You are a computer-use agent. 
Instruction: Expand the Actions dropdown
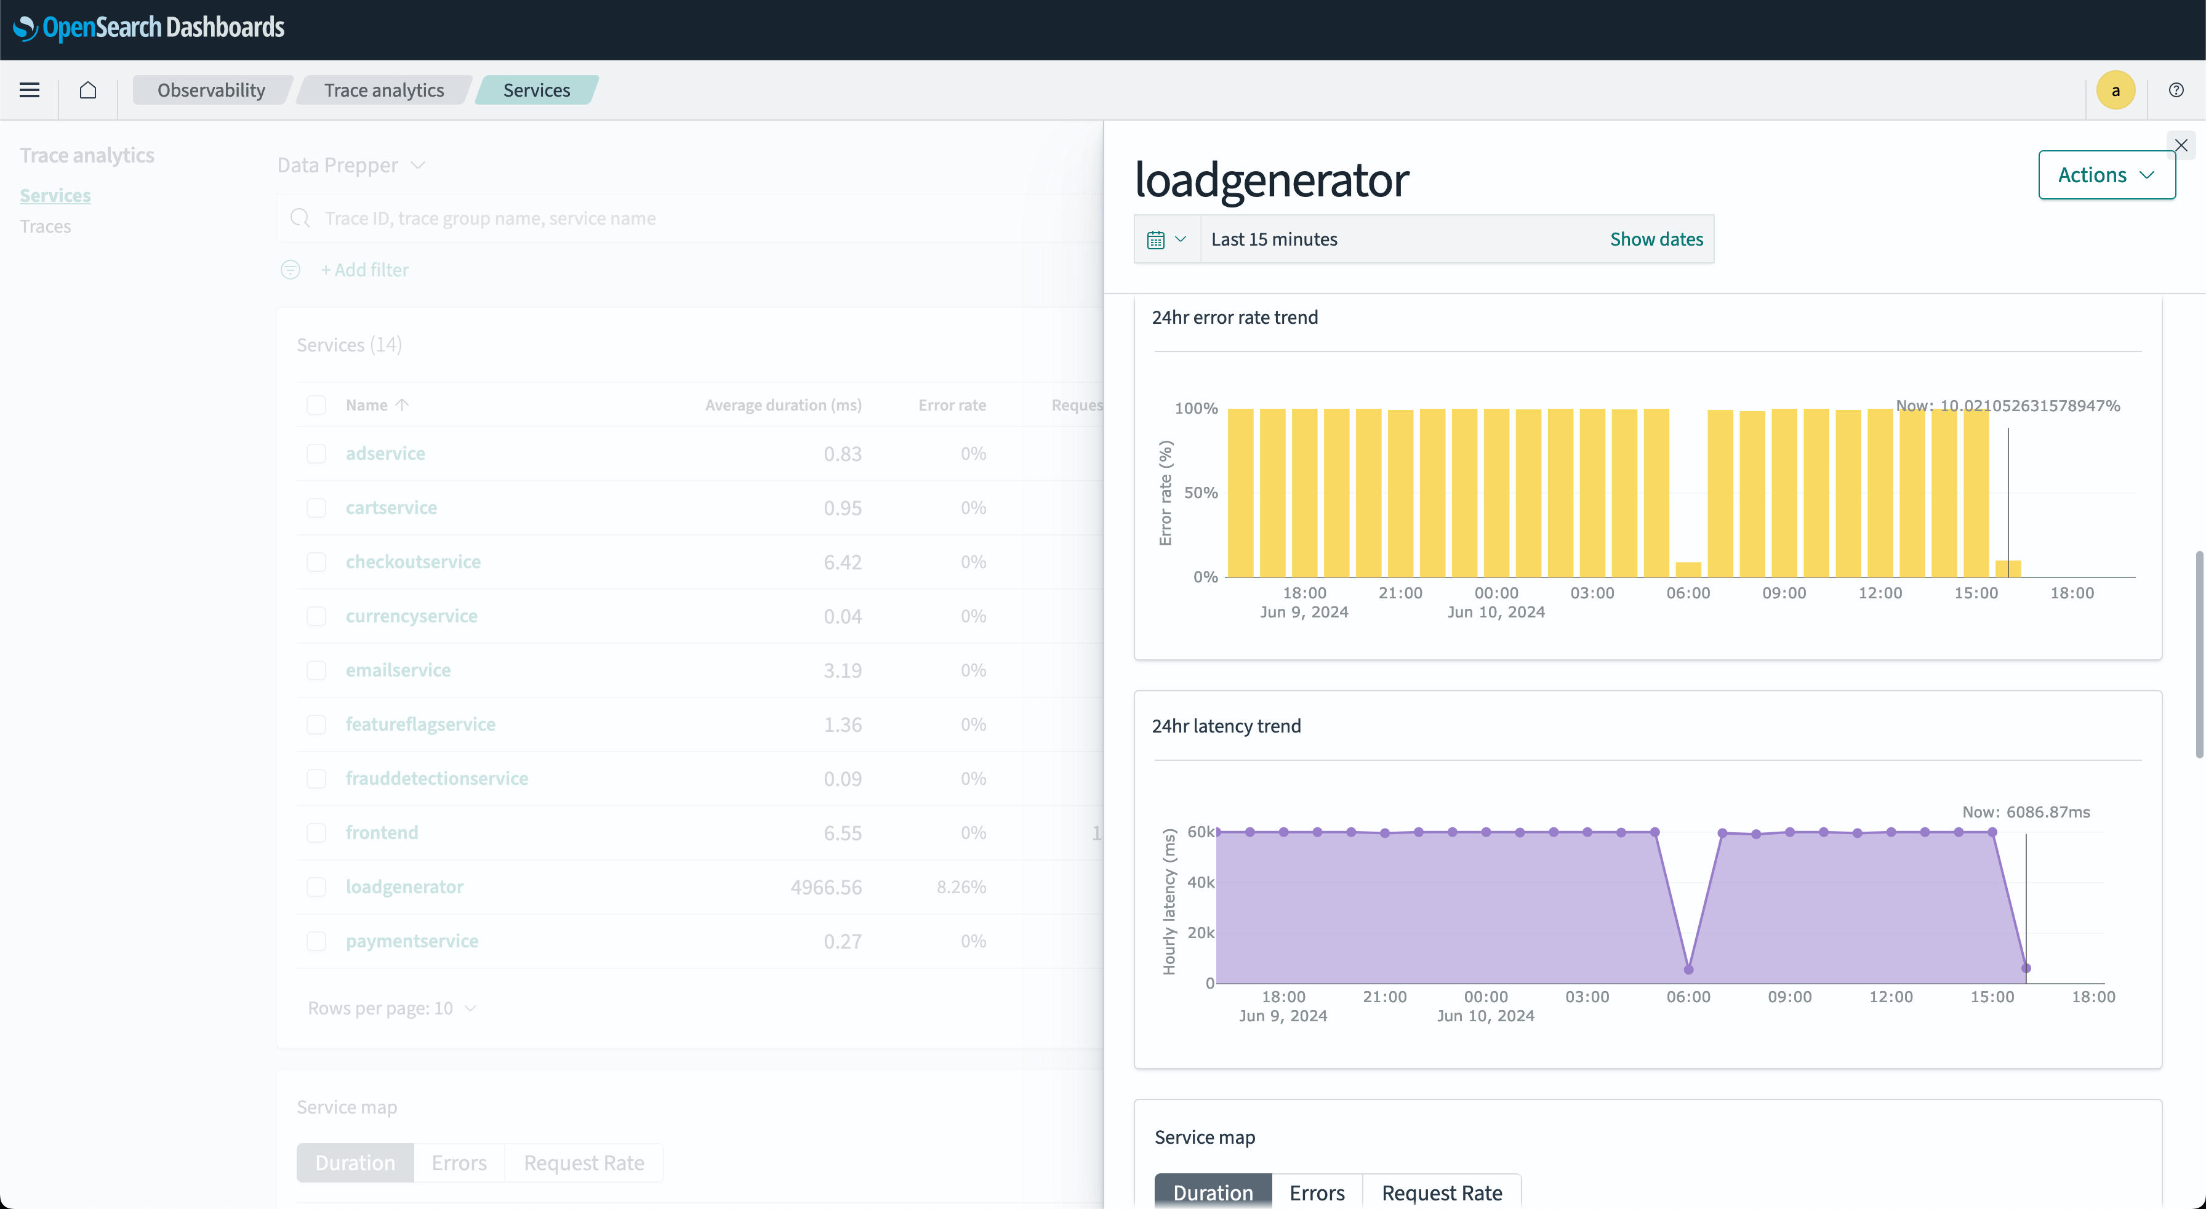click(2105, 175)
